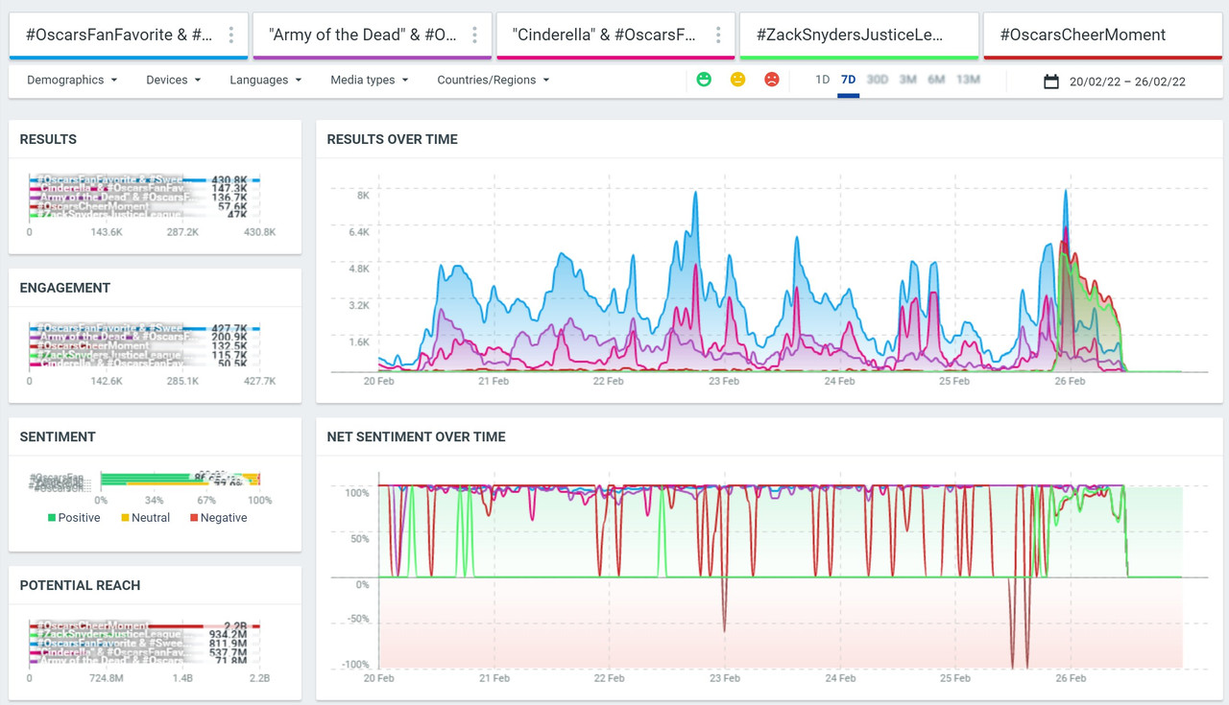Toggle Negative legend in Sentiment panel
This screenshot has width=1229, height=705.
coord(217,518)
